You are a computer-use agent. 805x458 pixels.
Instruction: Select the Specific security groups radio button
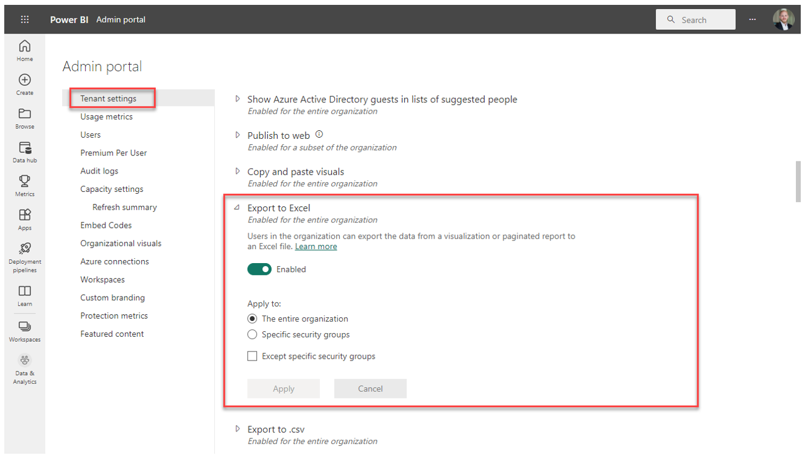coord(252,334)
